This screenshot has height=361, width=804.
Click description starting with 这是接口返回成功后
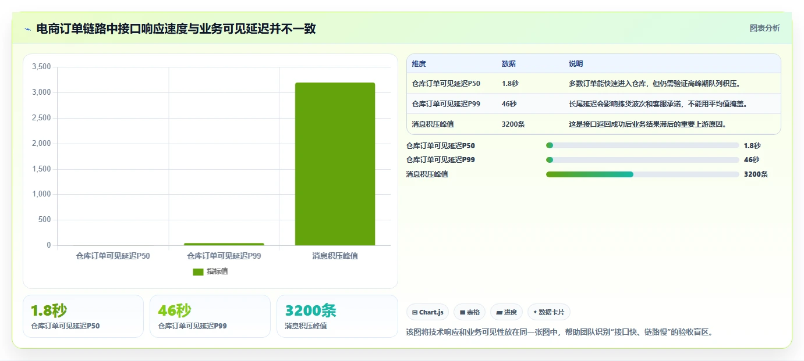point(647,124)
